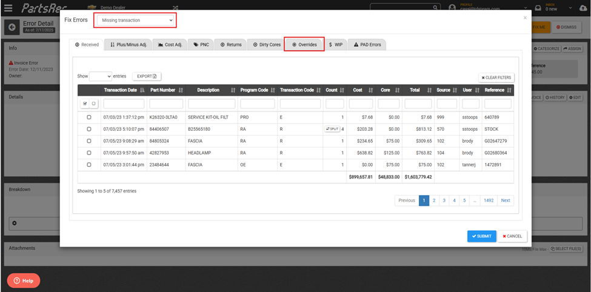Click the SUBMIT button
This screenshot has width=591, height=292.
[x=482, y=236]
